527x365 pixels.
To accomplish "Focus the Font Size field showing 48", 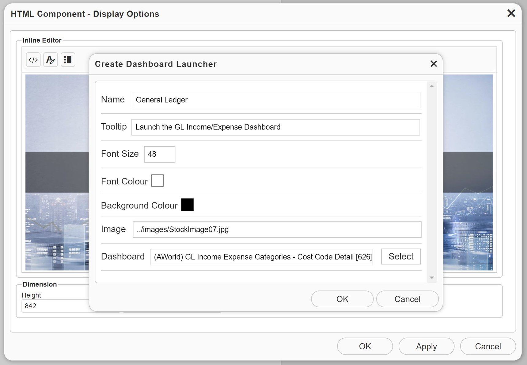I will pyautogui.click(x=160, y=154).
